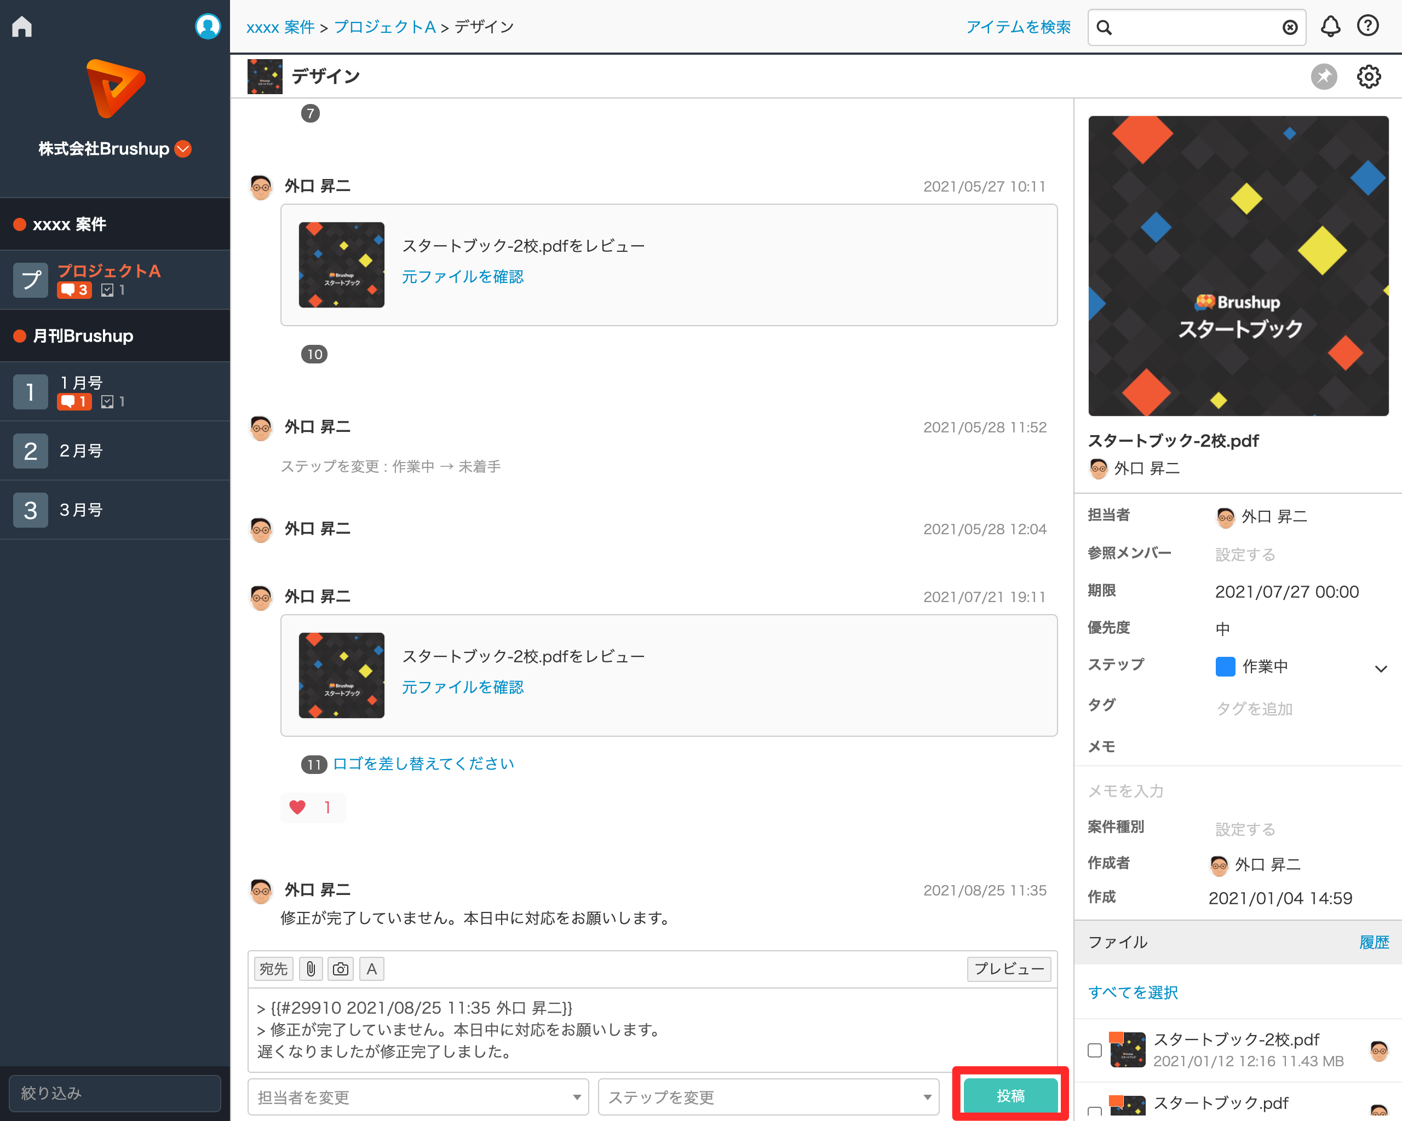
Task: Open the user profile avatar icon
Action: pos(208,27)
